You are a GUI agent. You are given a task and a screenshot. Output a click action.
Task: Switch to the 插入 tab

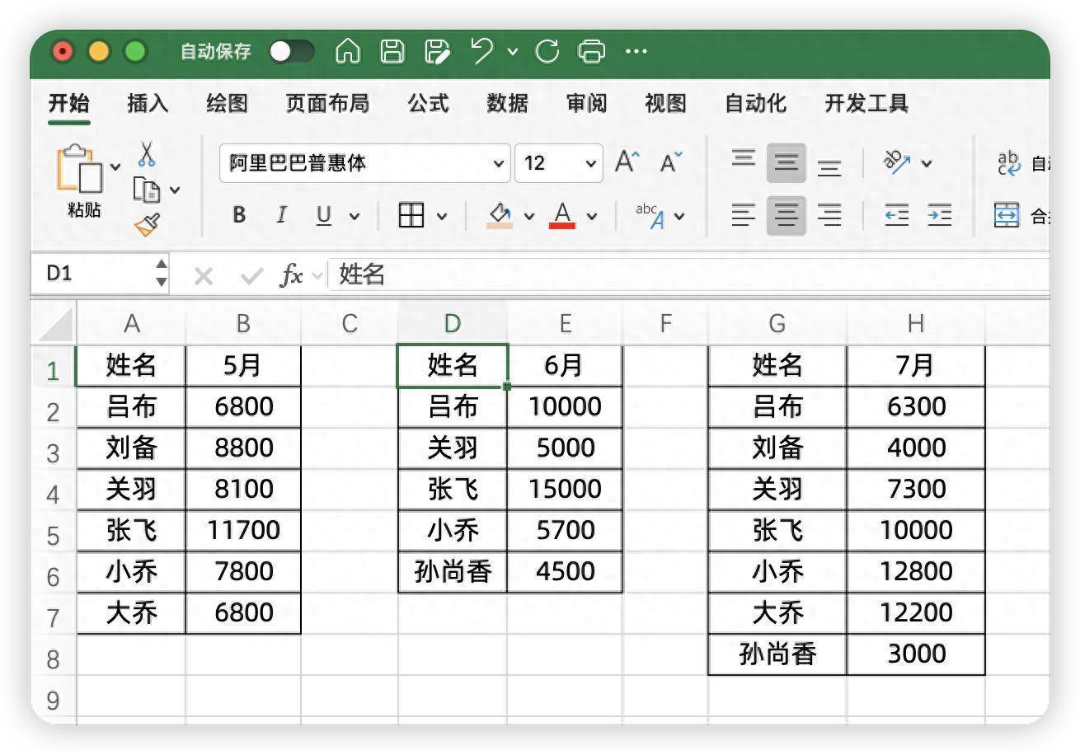pyautogui.click(x=148, y=104)
